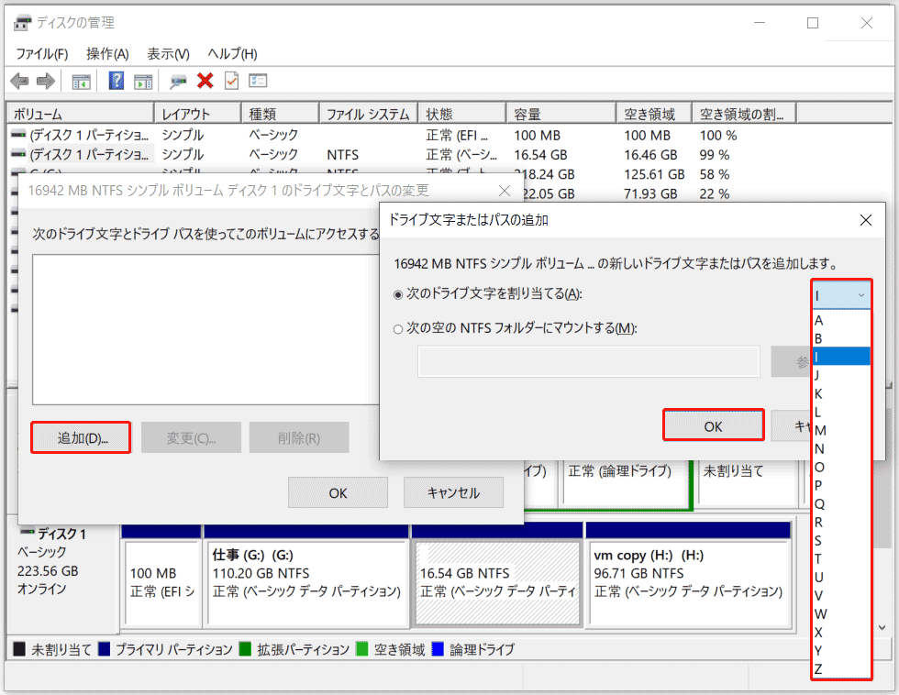Click the 追加 button
The image size is (899, 695).
click(80, 437)
